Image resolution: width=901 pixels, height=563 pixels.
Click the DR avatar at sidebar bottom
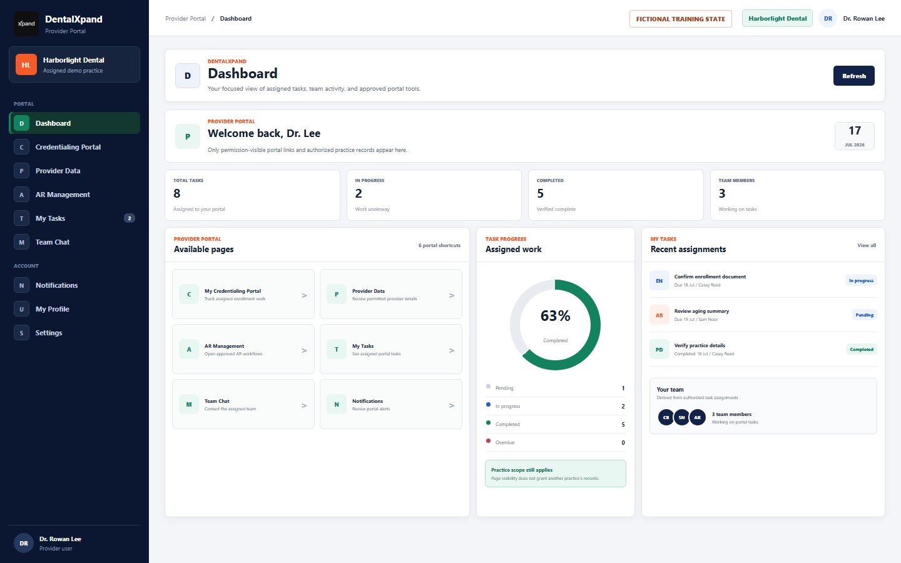(24, 543)
